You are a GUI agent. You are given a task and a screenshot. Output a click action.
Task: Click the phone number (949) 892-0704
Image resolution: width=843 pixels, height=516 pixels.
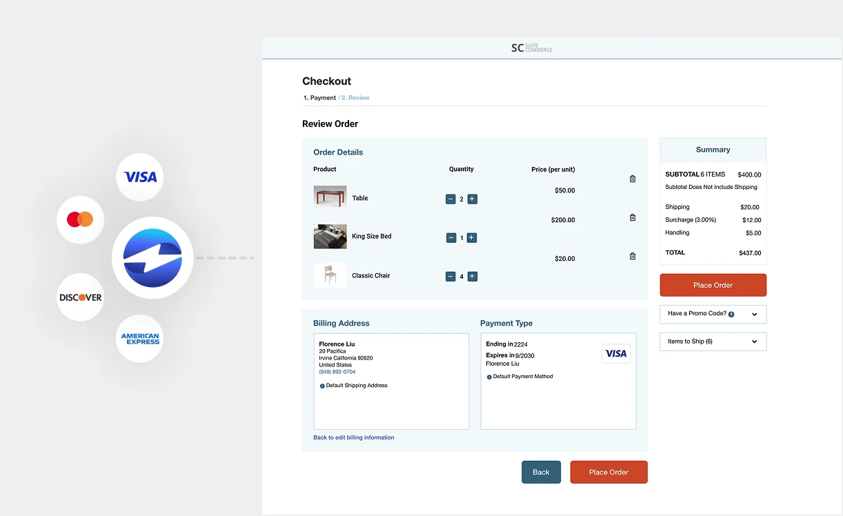337,372
